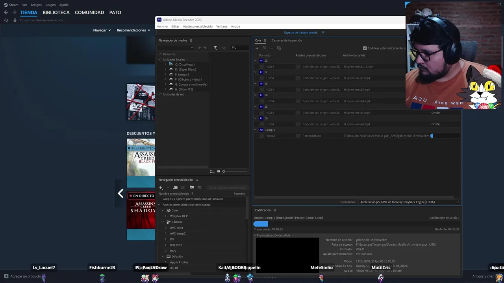Collapse Previsualización de salida section

click(x=255, y=235)
